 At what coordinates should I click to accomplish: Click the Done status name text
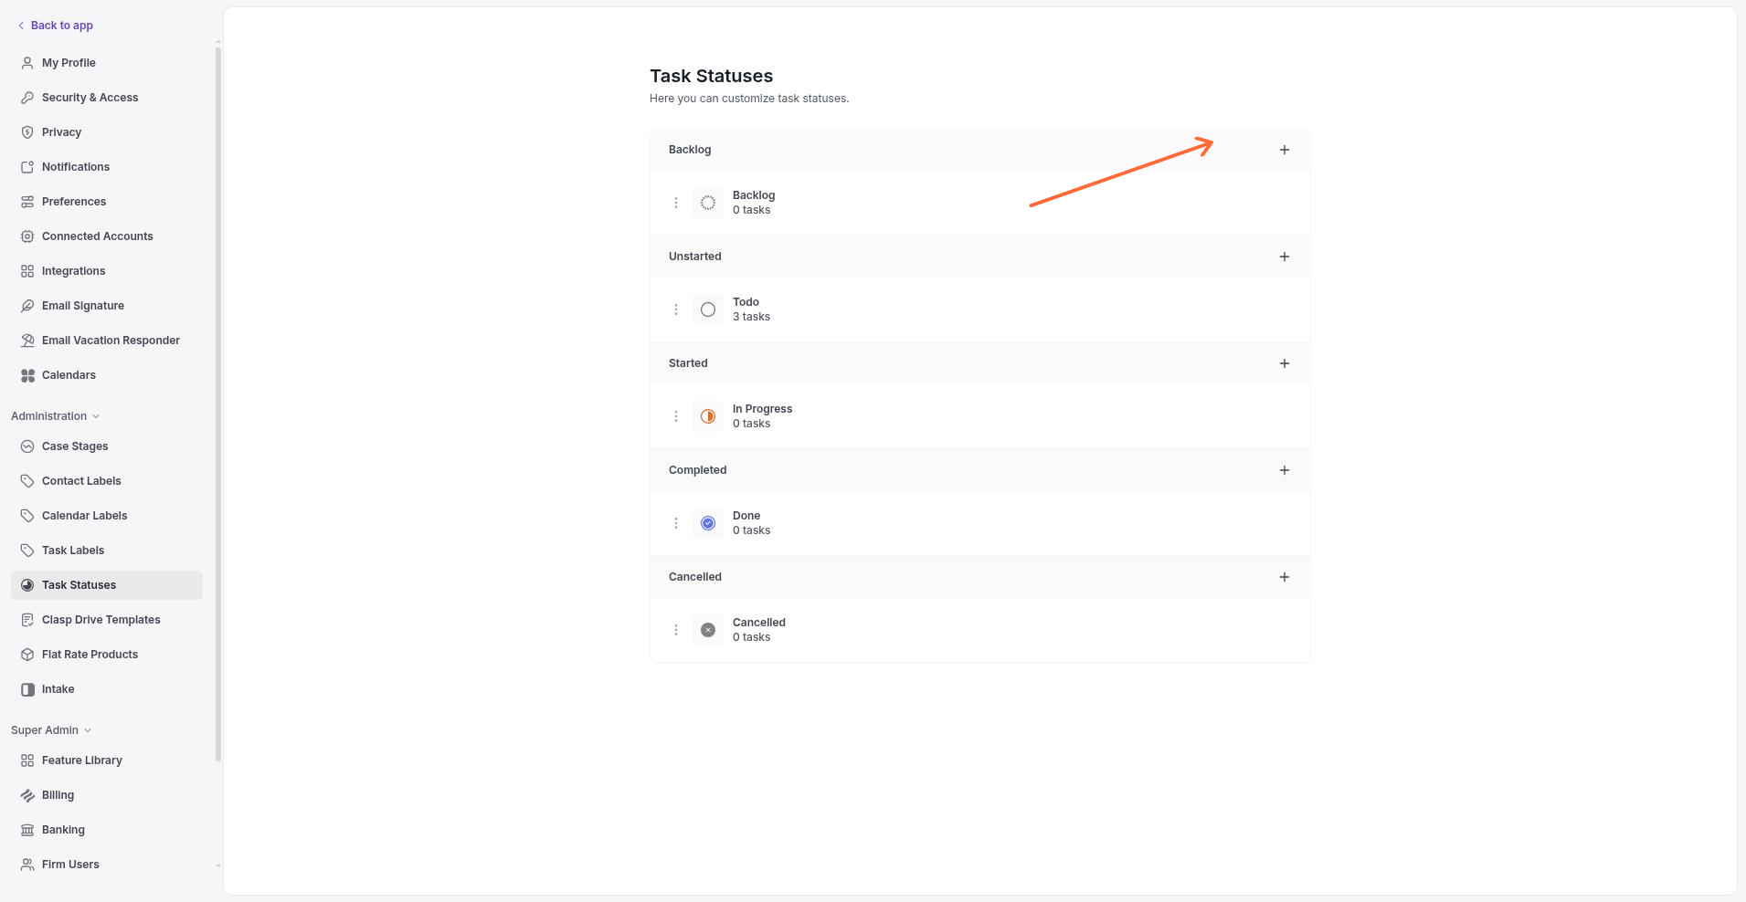coord(746,516)
